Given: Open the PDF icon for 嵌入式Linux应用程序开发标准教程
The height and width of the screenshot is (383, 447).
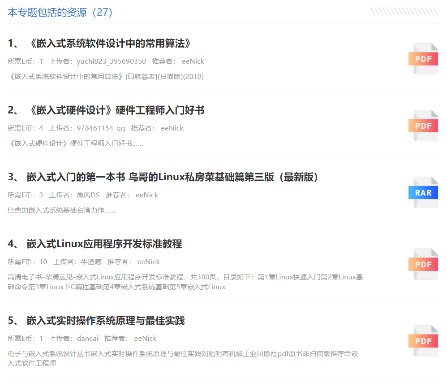Looking at the screenshot, I should click(423, 264).
